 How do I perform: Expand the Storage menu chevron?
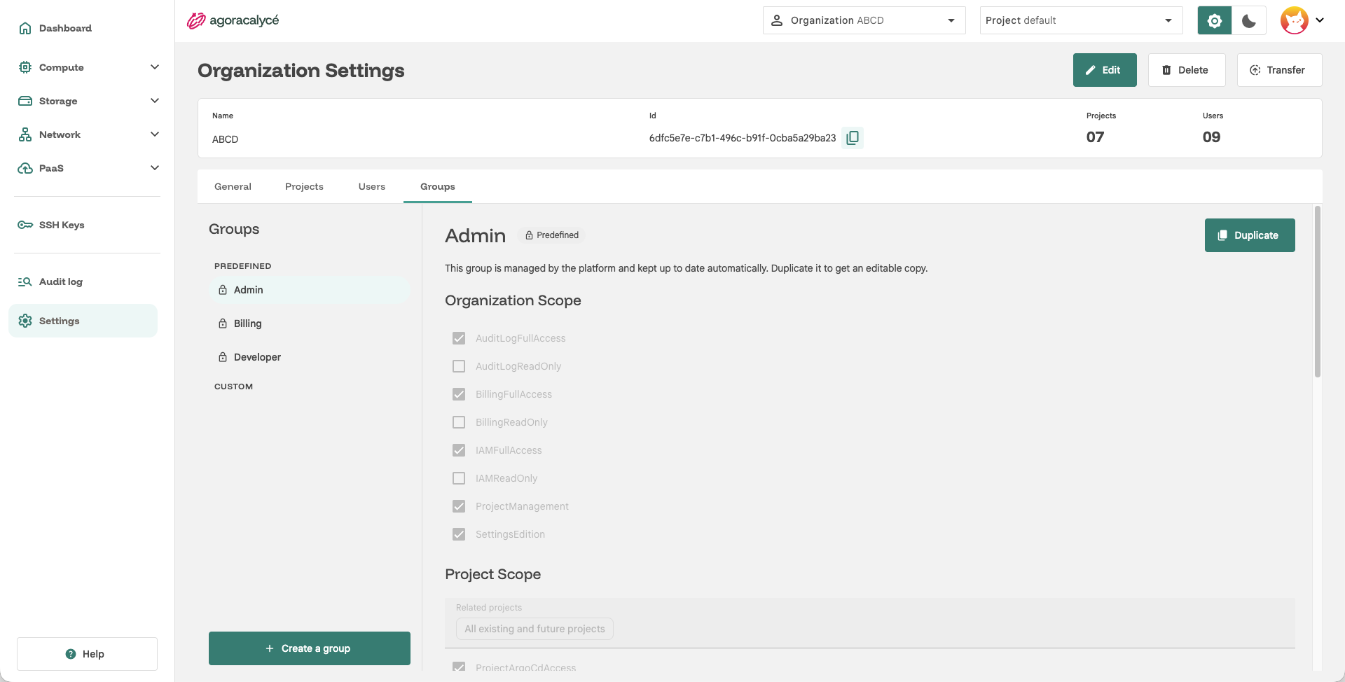tap(155, 101)
